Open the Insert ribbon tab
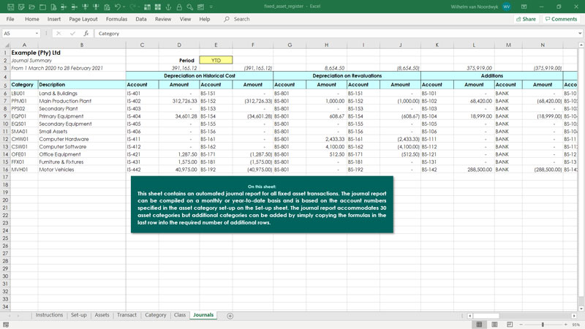The image size is (585, 329). point(53,19)
